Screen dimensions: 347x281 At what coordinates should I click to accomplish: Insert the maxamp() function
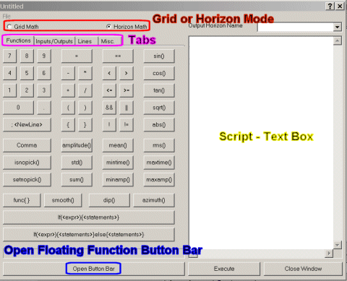click(159, 180)
